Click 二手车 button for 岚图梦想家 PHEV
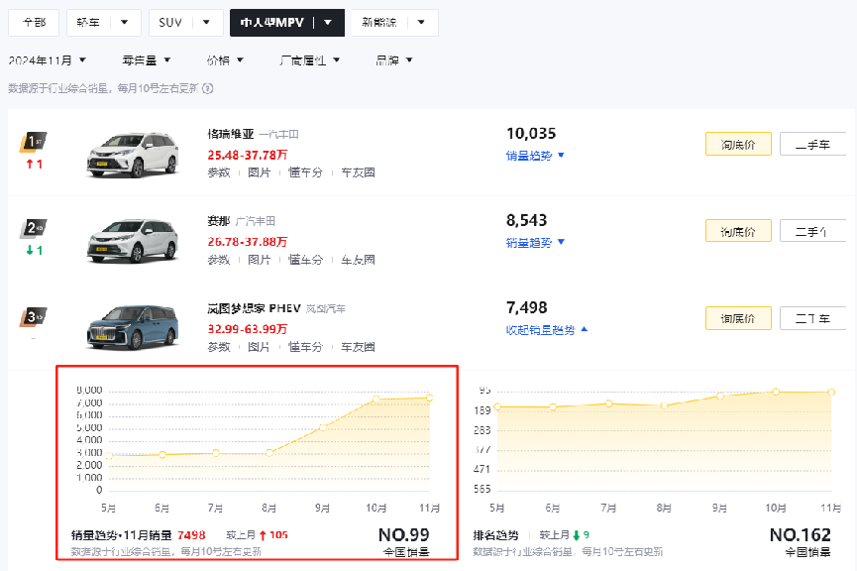 click(x=812, y=318)
